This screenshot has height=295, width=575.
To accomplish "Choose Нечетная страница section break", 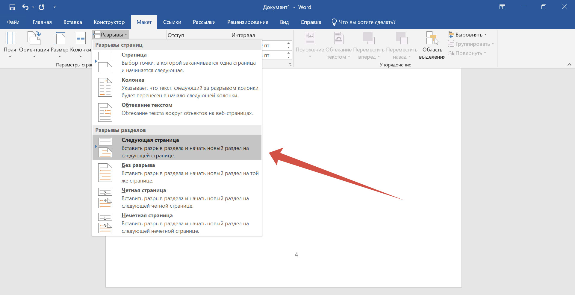I will coord(177,223).
